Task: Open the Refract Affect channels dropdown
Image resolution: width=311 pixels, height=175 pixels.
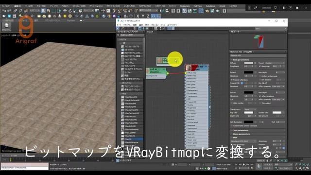Action: pyautogui.click(x=278, y=99)
